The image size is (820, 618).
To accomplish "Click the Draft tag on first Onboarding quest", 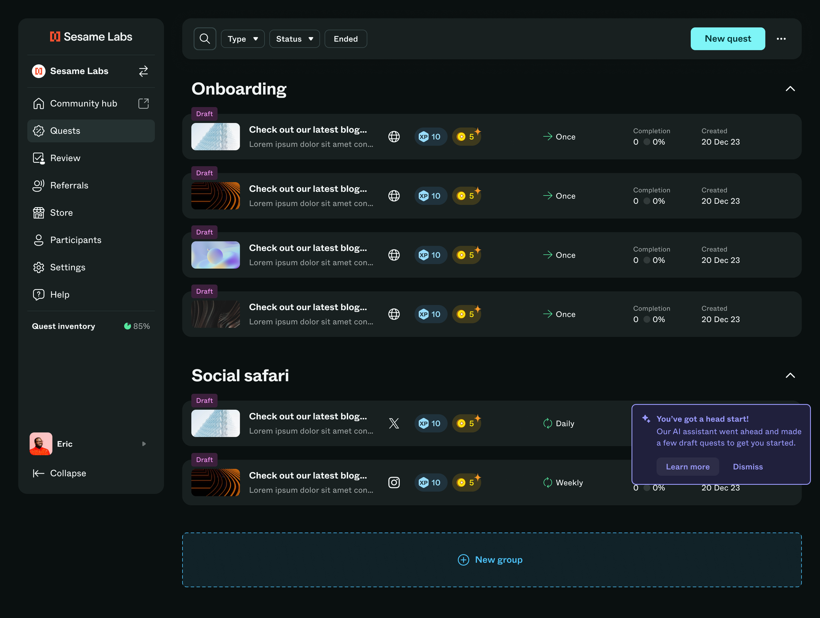I will click(x=204, y=114).
